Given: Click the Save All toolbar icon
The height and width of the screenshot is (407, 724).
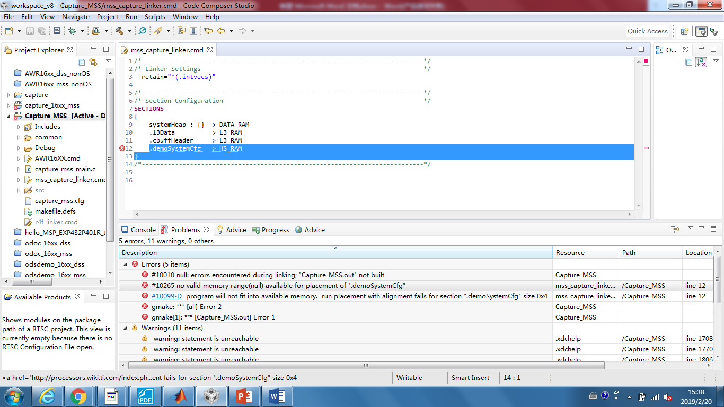Looking at the screenshot, I should pos(42,31).
